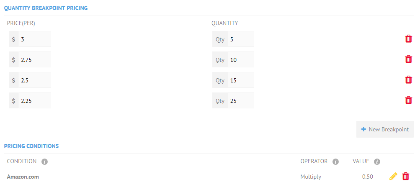Click the price field containing 3
The image size is (415, 187).
coord(34,39)
